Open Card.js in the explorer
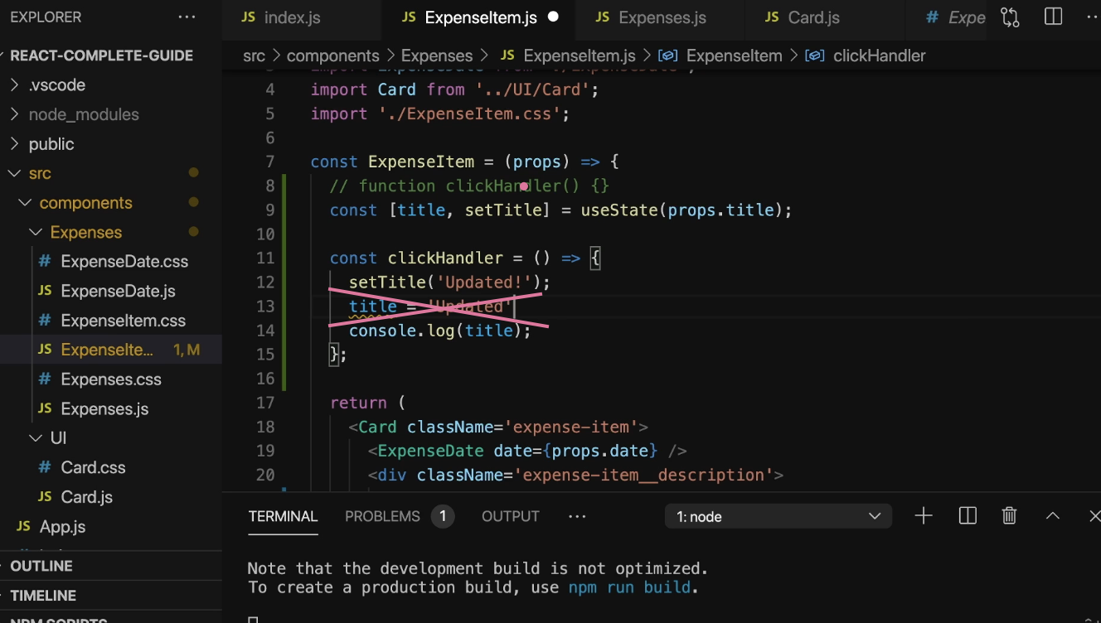This screenshot has height=623, width=1101. coord(86,497)
